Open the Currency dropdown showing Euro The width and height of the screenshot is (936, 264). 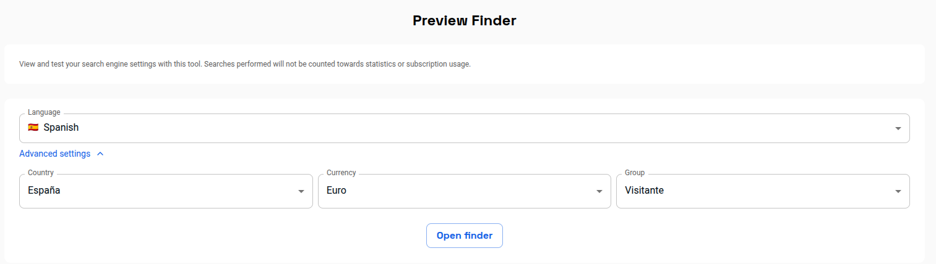click(465, 191)
